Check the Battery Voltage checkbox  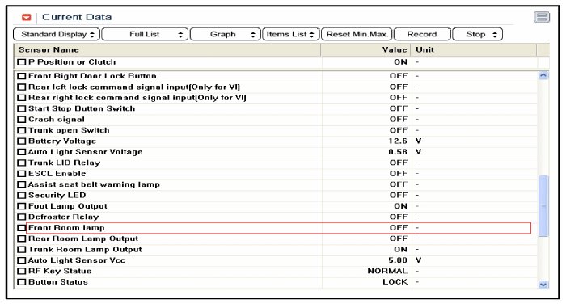tap(22, 141)
